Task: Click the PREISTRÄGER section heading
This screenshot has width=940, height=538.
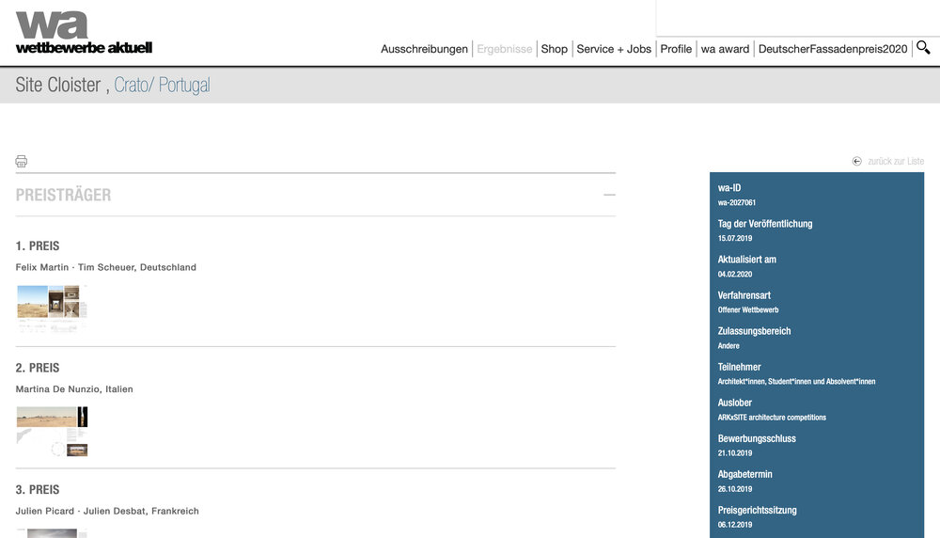Action: [x=63, y=195]
